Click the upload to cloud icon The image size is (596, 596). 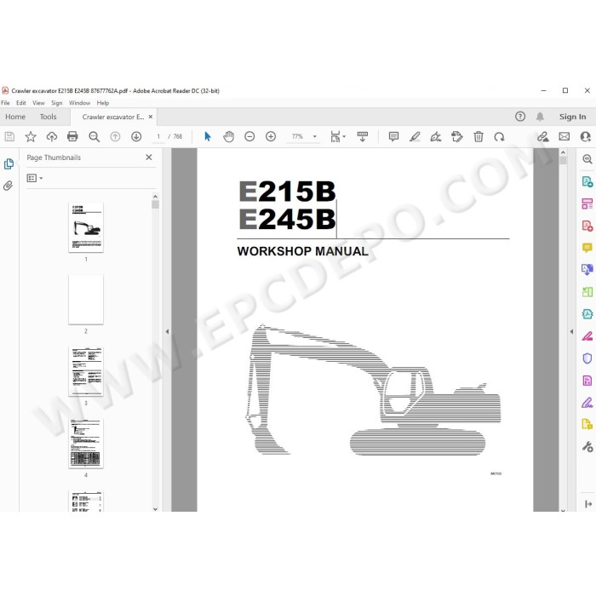pos(52,136)
